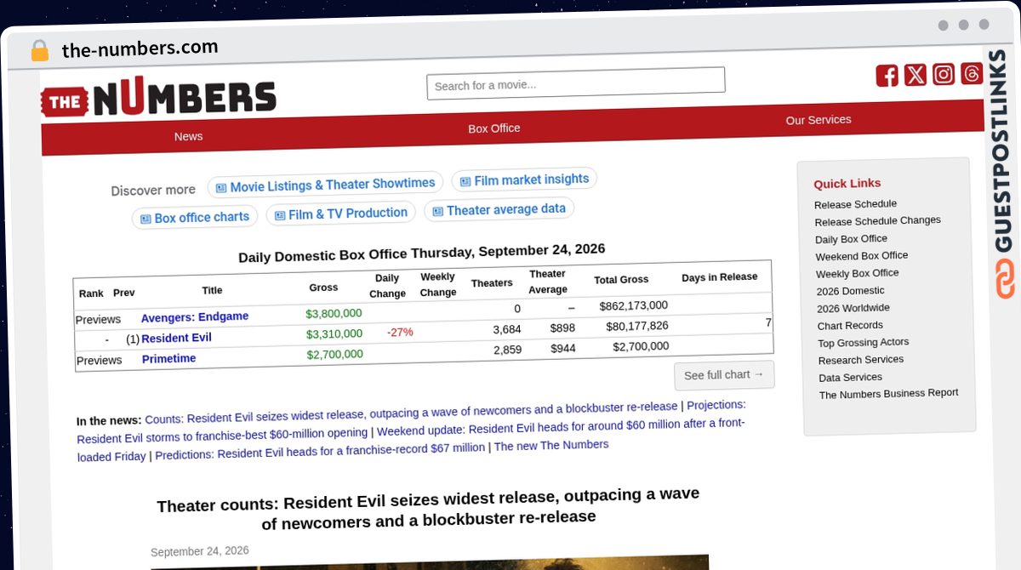The image size is (1021, 570).
Task: Click the Daily Domestic Box Office table title
Action: [421, 254]
